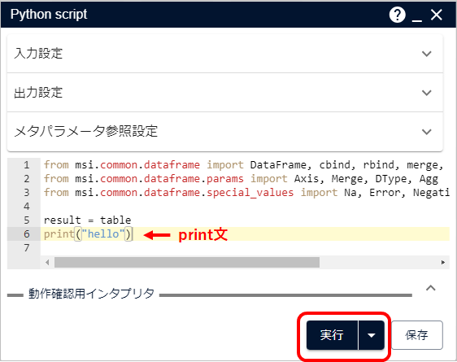Click 'DataFrame' import name on line 1

tap(278, 165)
